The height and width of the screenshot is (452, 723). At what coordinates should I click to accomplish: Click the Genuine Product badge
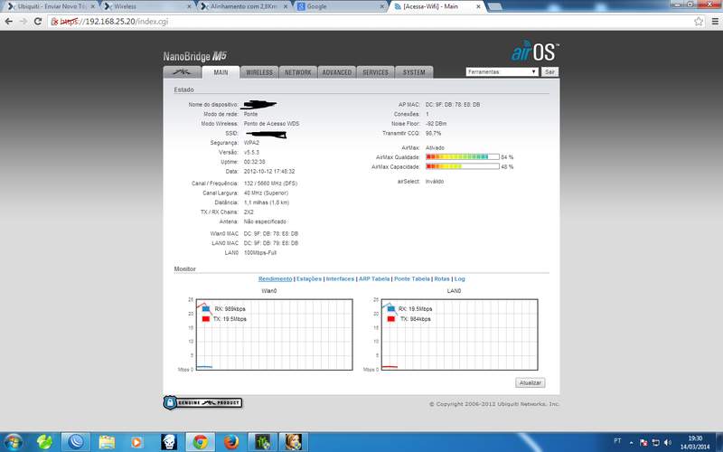(x=202, y=402)
